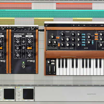Toggle the yellow device activator of second Ableton device
The image size is (104, 104).
point(17,87)
